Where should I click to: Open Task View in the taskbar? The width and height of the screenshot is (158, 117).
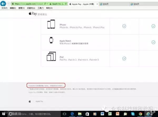click(65, 114)
